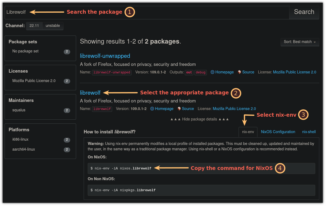326x206 pixels.
Task: Open the Mozilla Public License 2.0 link
Action: click(295, 72)
